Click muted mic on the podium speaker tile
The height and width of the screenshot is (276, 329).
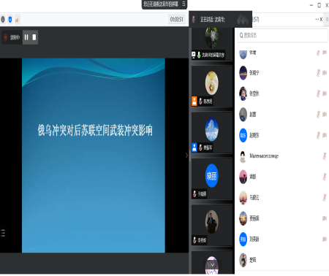[x=194, y=240]
